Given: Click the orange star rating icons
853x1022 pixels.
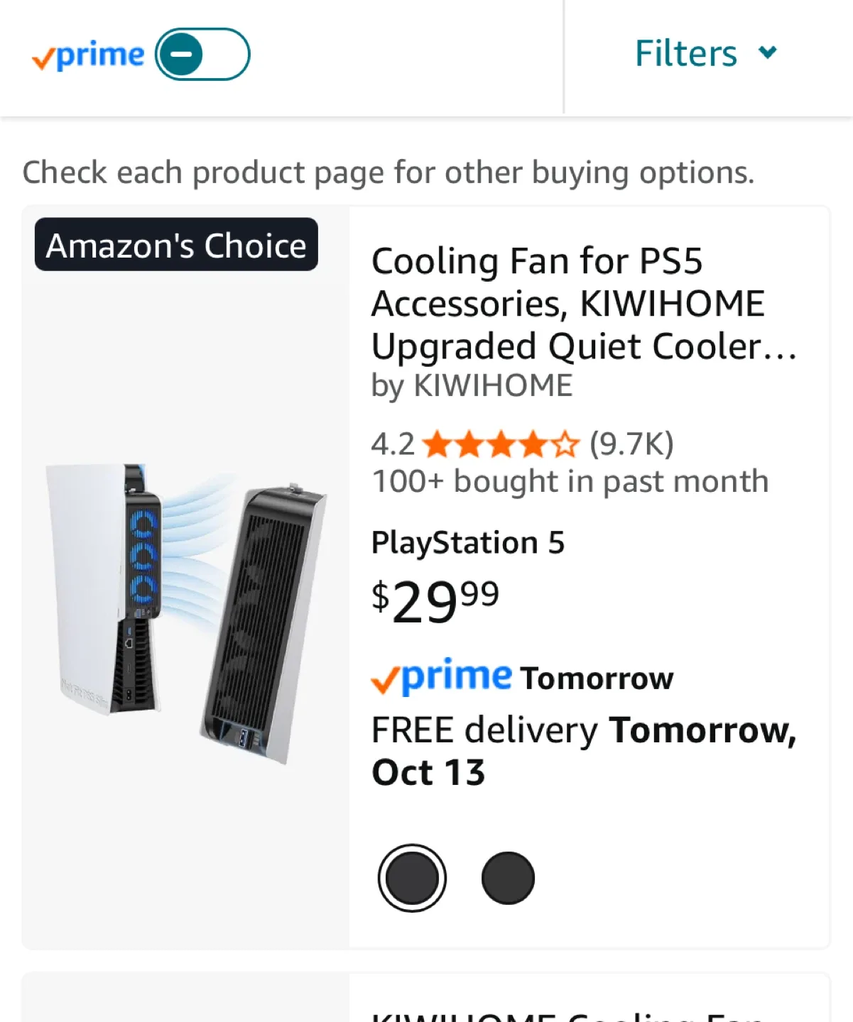Looking at the screenshot, I should (x=501, y=445).
